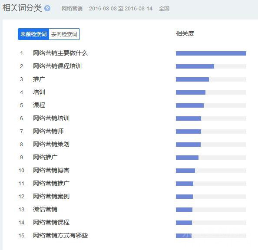The image size is (258, 250).
Task: Click the 网络营销 keyword in header
Action: (72, 9)
